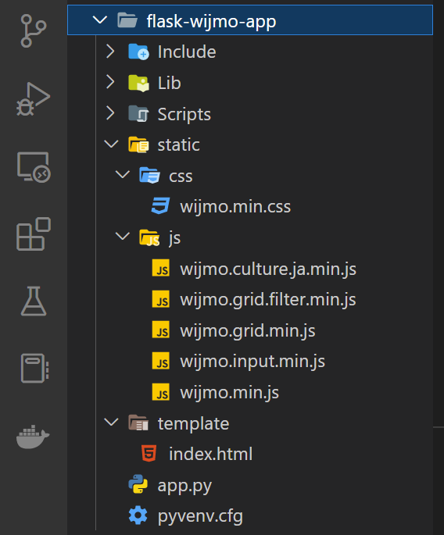
Task: Collapse the js folder
Action: [122, 237]
